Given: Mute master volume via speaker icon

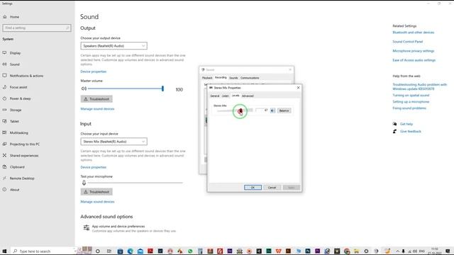Looking at the screenshot, I should coord(84,89).
